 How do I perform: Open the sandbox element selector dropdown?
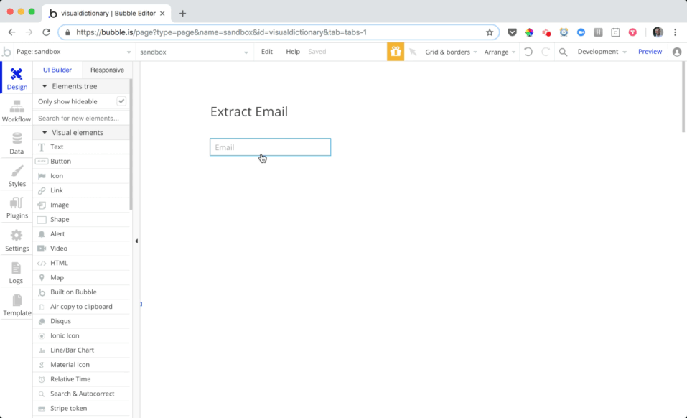[195, 52]
